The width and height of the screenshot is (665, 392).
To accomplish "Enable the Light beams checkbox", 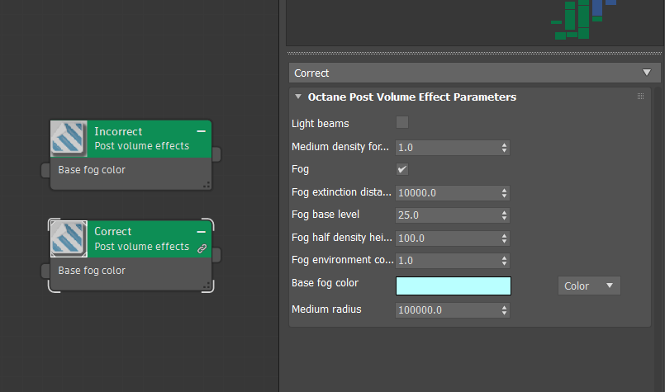I will point(402,122).
